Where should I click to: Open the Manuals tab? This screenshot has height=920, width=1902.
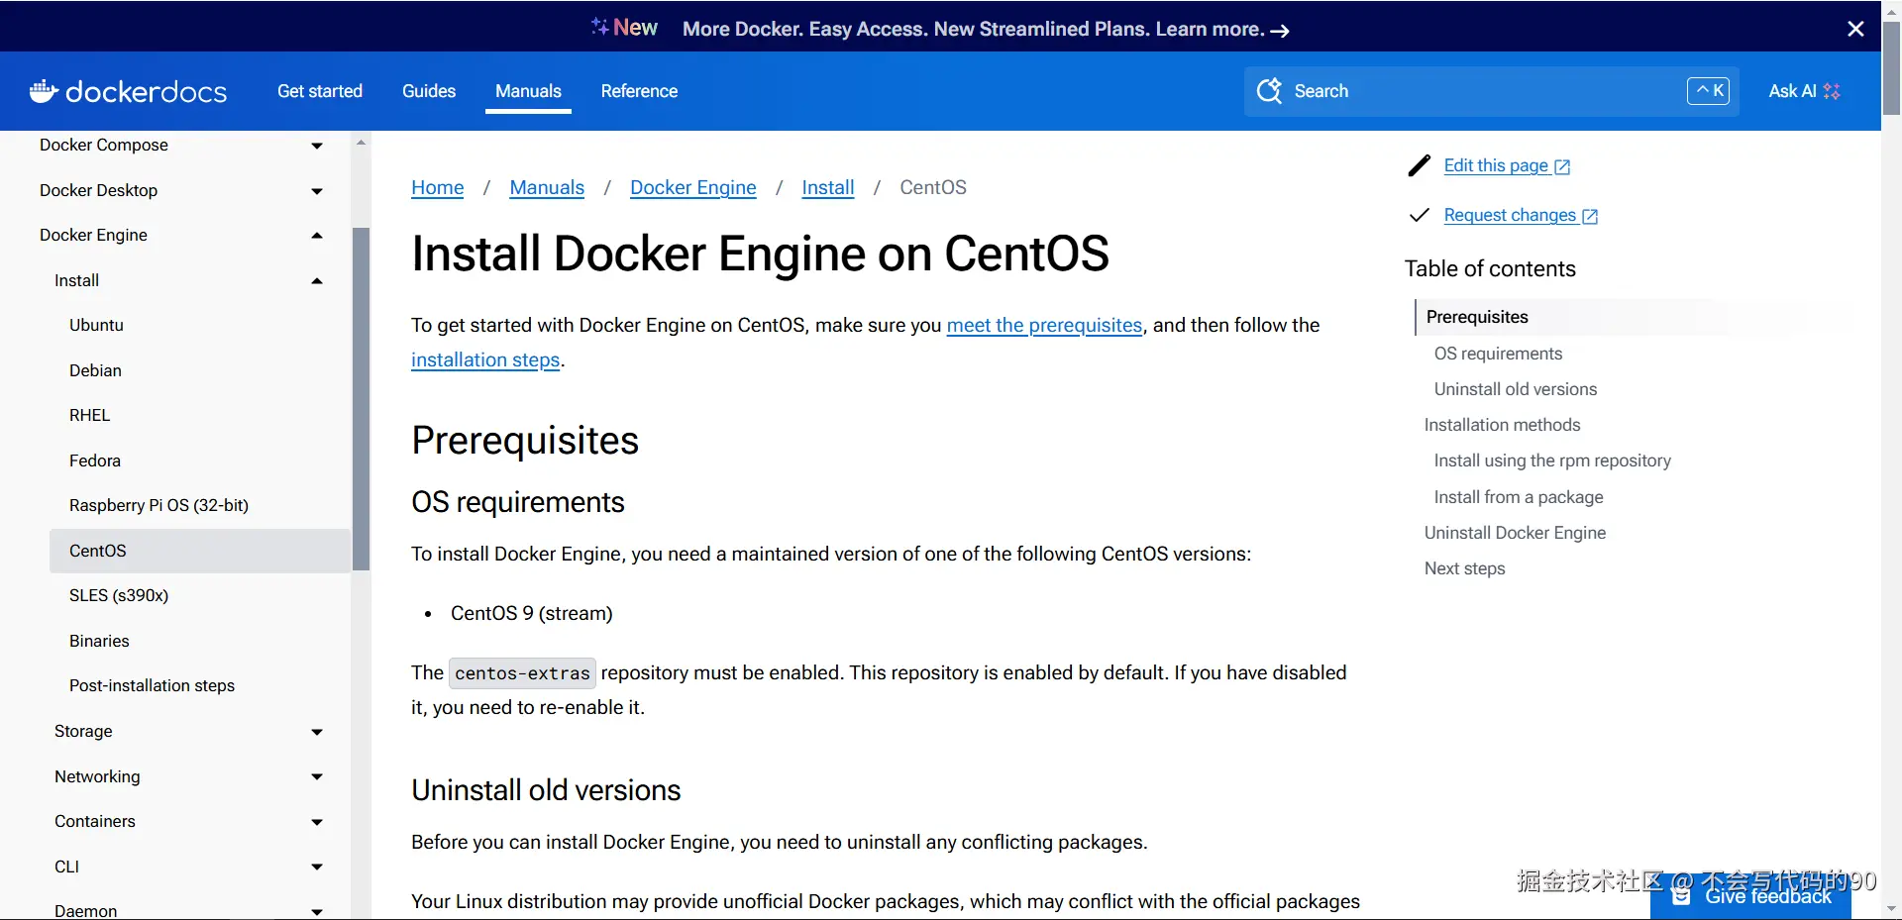[528, 91]
